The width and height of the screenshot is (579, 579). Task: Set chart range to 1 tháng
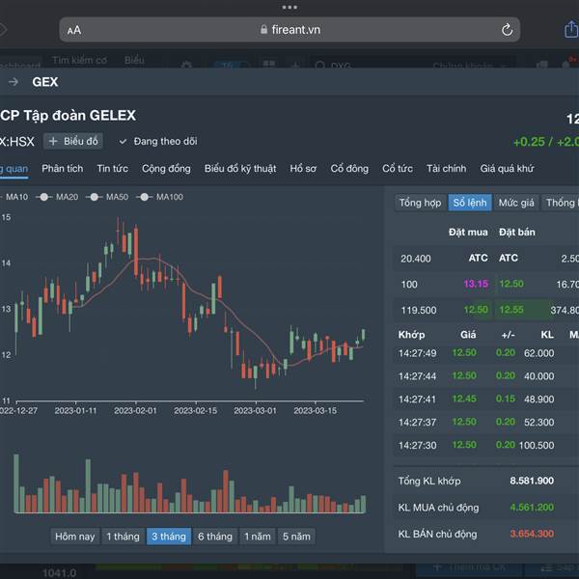click(123, 537)
